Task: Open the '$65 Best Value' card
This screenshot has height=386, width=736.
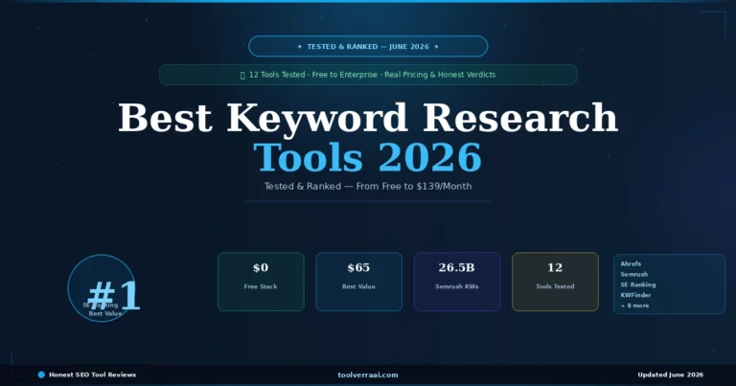Action: point(359,282)
